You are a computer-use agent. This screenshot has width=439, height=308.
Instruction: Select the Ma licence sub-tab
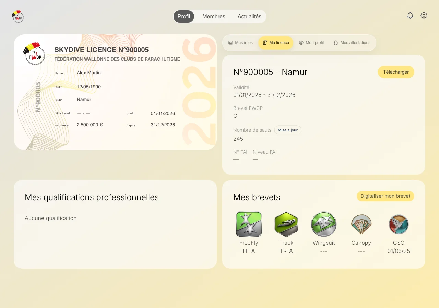(276, 43)
